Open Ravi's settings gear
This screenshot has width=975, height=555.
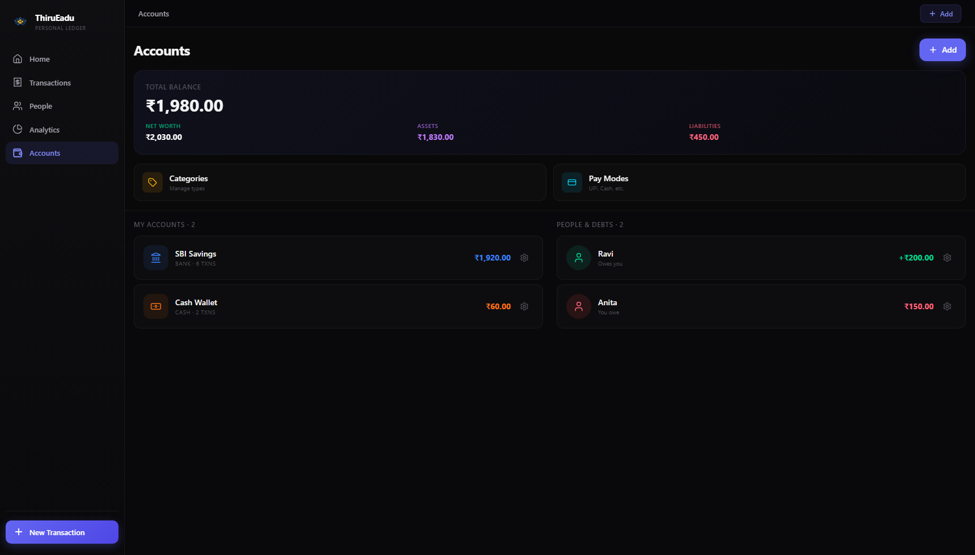947,258
